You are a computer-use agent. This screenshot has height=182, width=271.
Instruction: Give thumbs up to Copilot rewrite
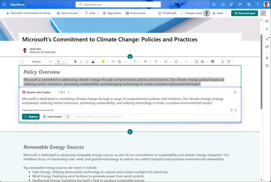tap(231, 110)
